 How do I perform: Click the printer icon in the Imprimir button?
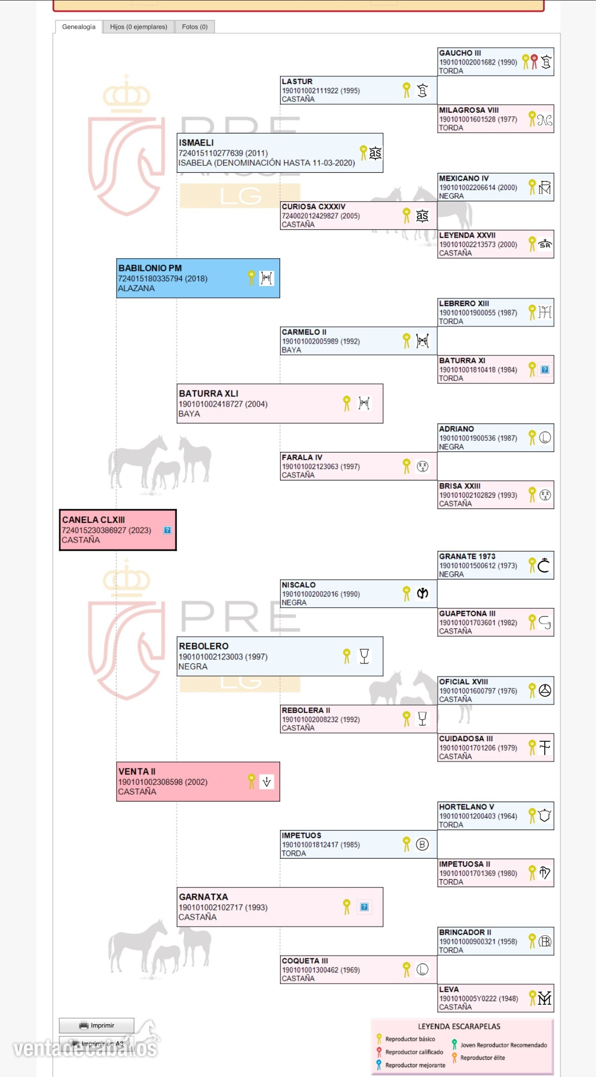pyautogui.click(x=84, y=1025)
